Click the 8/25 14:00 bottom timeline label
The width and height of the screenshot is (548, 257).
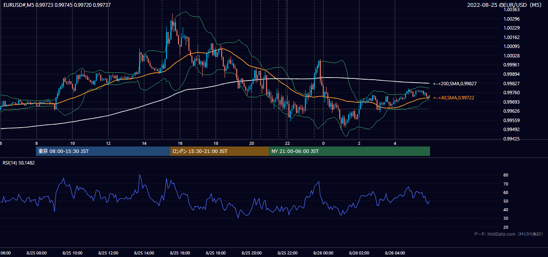click(144, 253)
